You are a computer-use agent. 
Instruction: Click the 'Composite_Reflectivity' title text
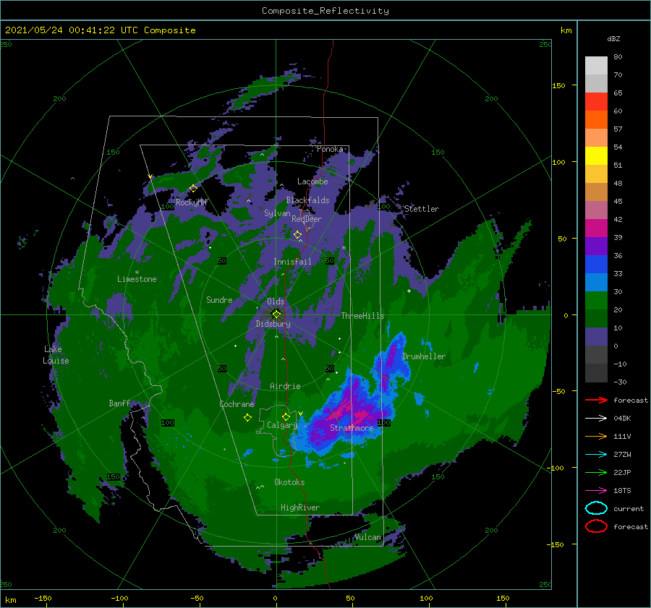click(x=325, y=11)
